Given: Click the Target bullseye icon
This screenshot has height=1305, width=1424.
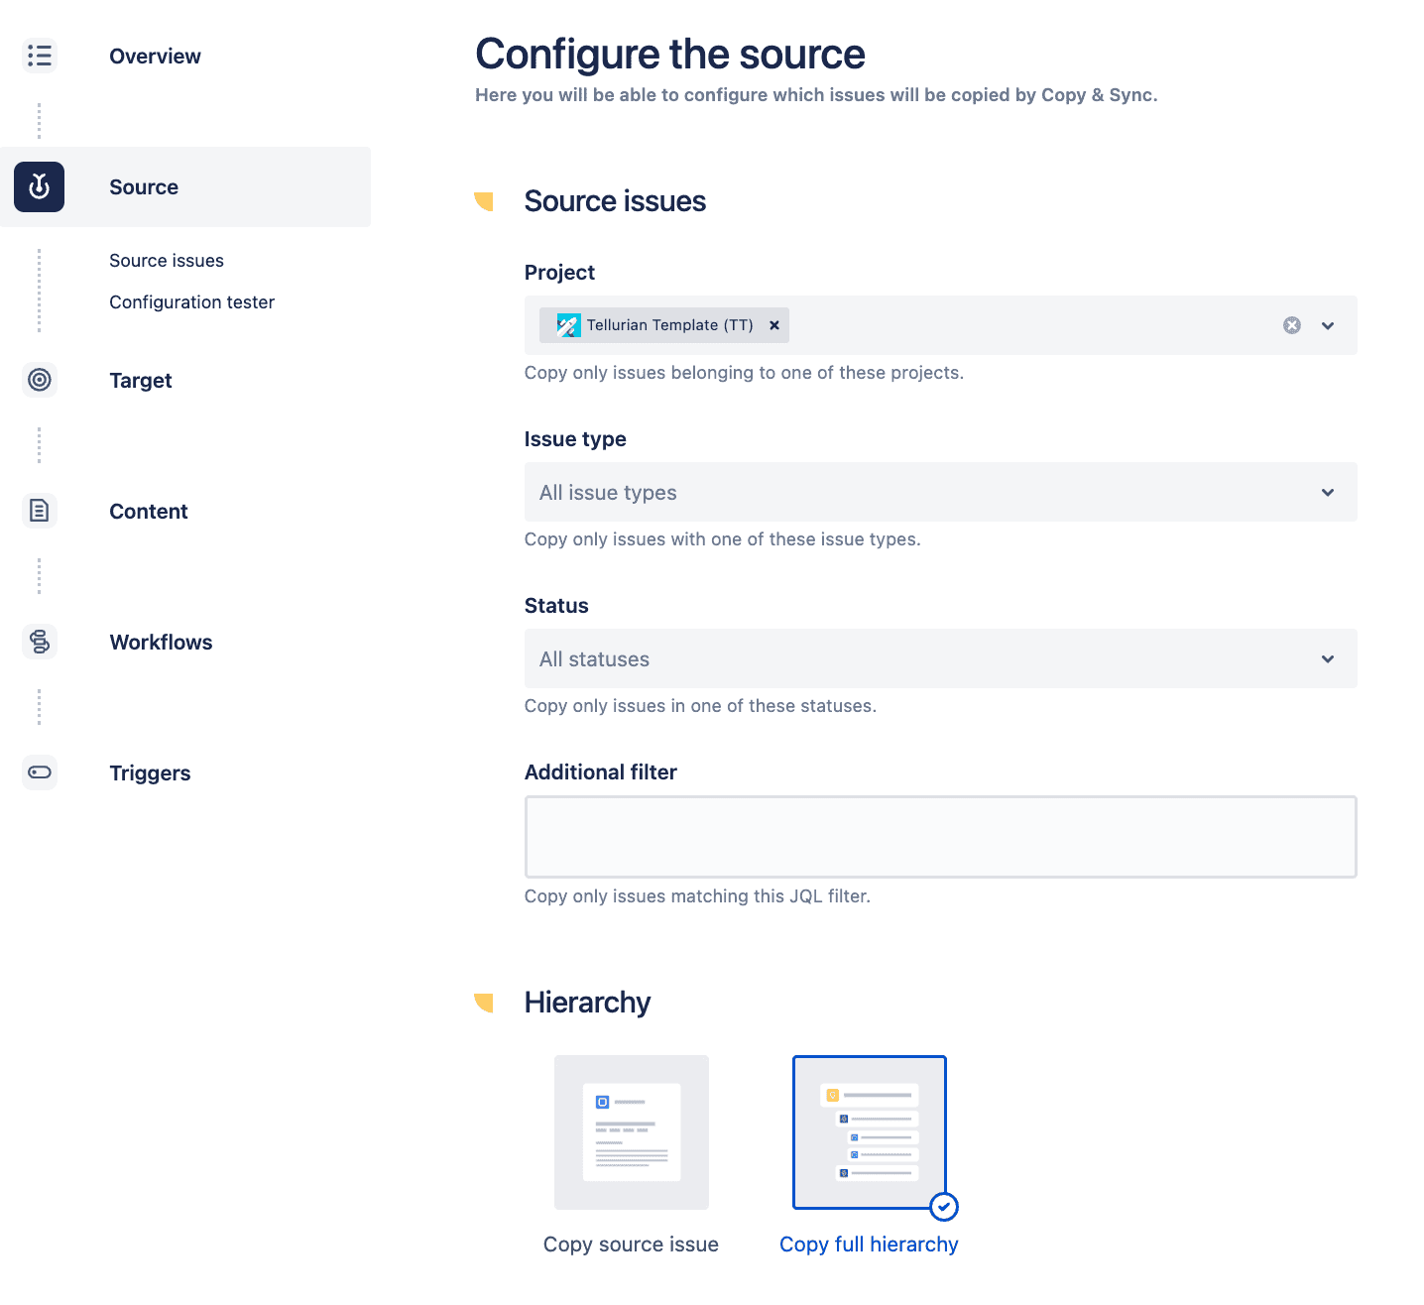Looking at the screenshot, I should (x=40, y=380).
